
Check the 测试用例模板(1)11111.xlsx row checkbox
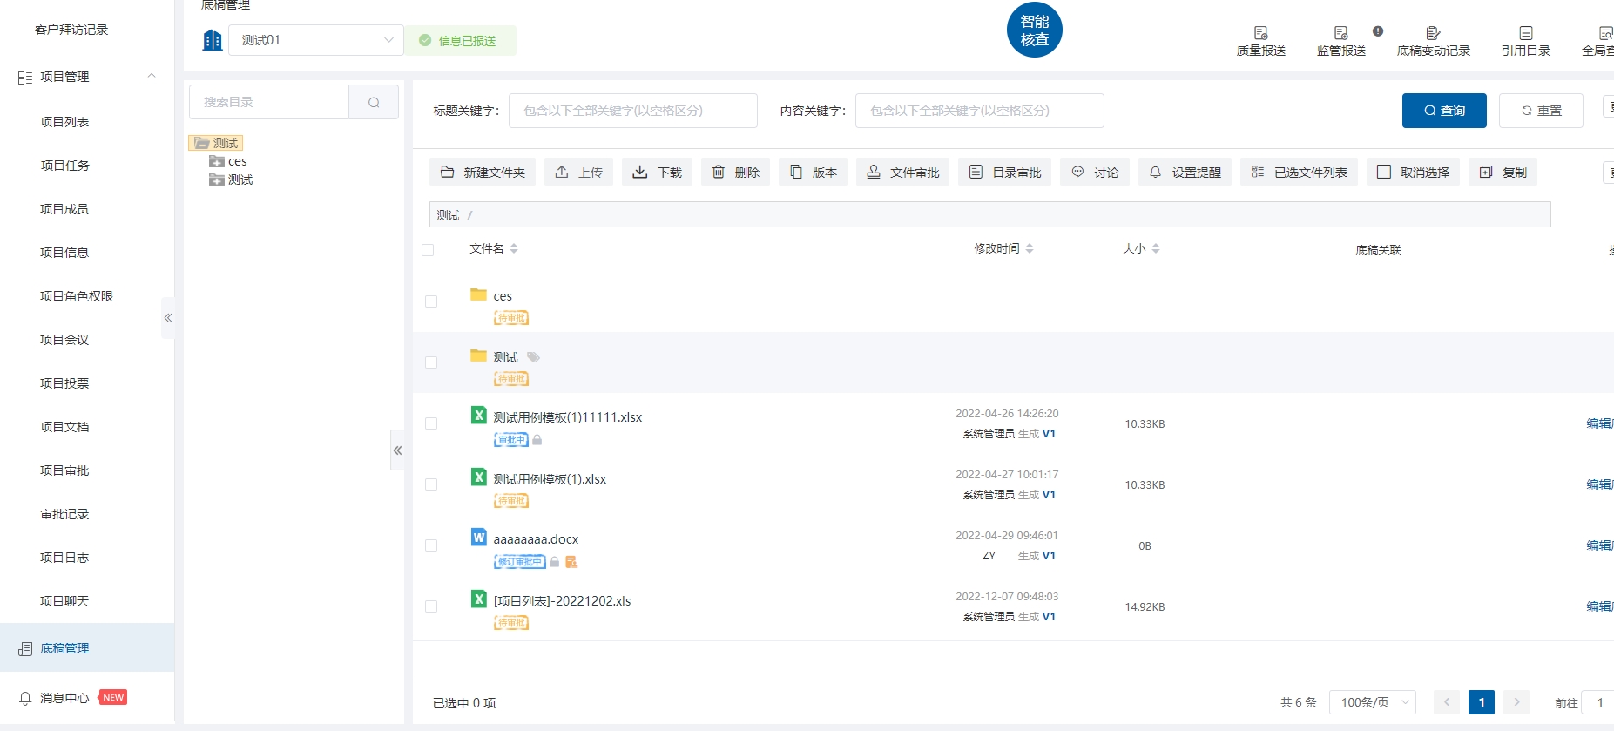[431, 423]
